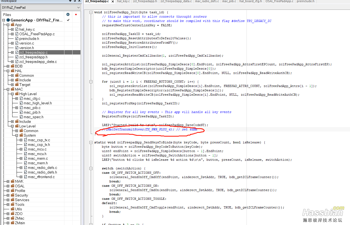Click the HAL folder icon
350x225 pixels.
tap(12, 71)
